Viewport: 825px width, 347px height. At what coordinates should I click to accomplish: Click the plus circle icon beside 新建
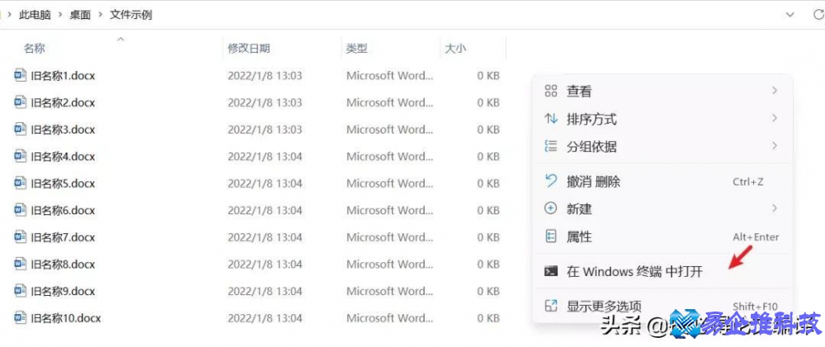(x=551, y=209)
